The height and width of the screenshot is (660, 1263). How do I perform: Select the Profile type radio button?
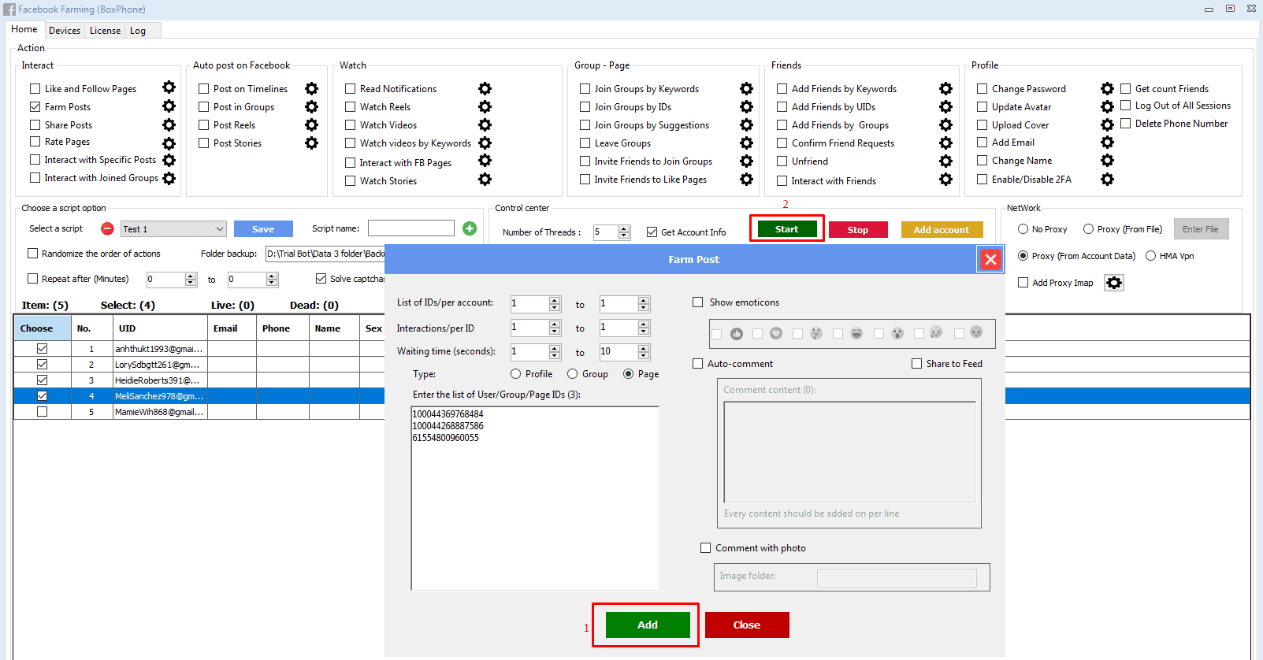click(x=515, y=373)
